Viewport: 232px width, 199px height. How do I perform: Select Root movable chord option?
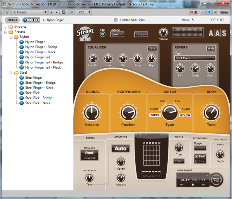(89, 153)
